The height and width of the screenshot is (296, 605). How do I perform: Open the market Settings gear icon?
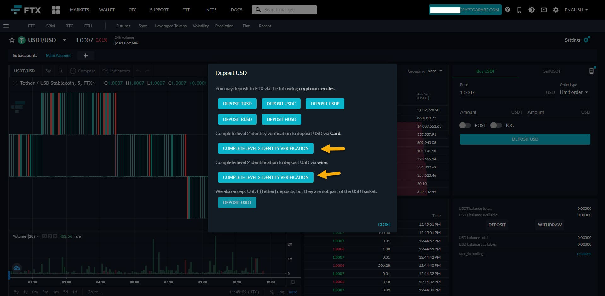586,40
